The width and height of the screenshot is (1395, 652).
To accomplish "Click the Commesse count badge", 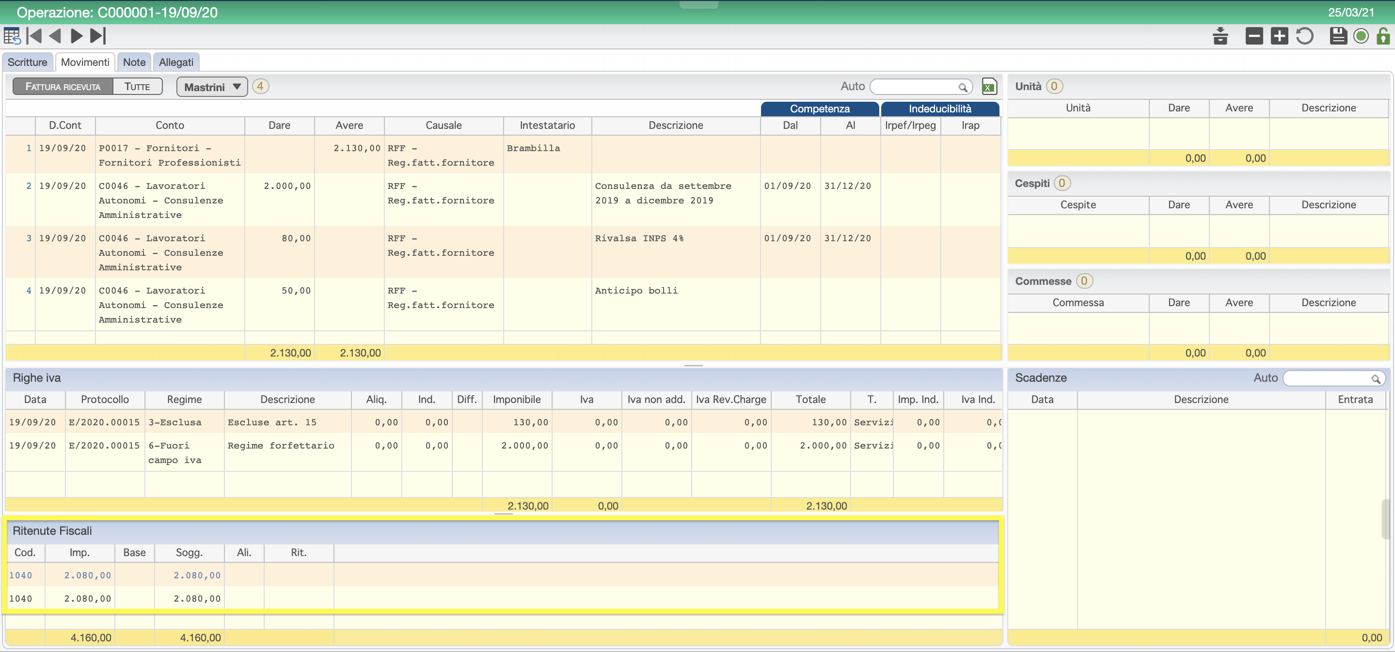I will pos(1084,281).
